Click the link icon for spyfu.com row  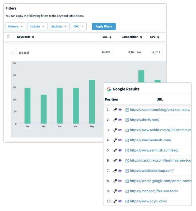tap(115, 201)
